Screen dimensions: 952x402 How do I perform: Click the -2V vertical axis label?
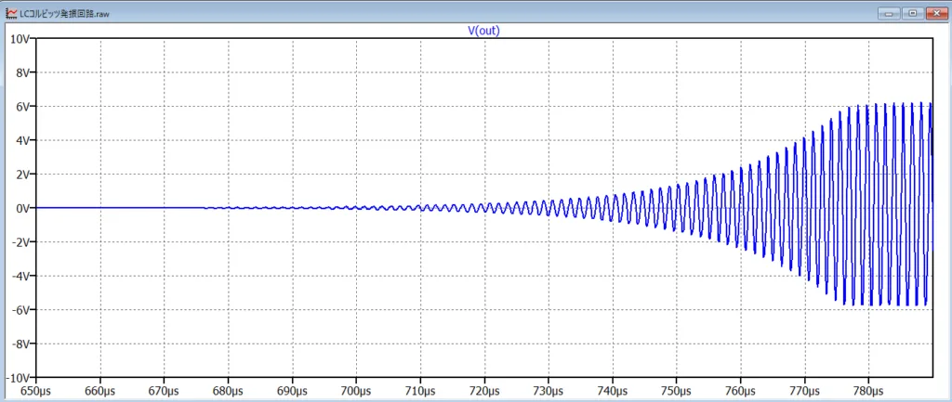click(x=20, y=242)
